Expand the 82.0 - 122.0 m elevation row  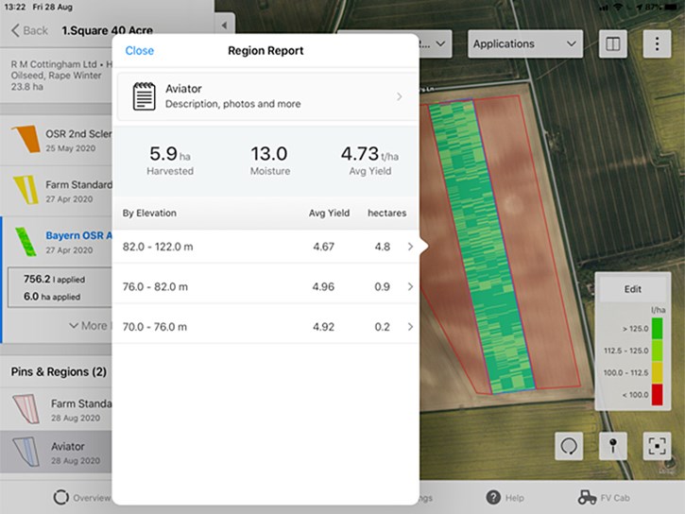(265, 247)
